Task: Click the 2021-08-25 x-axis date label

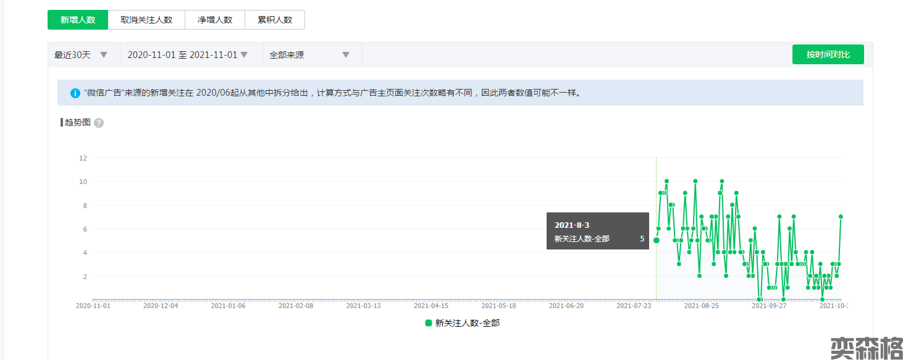Action: coord(701,306)
